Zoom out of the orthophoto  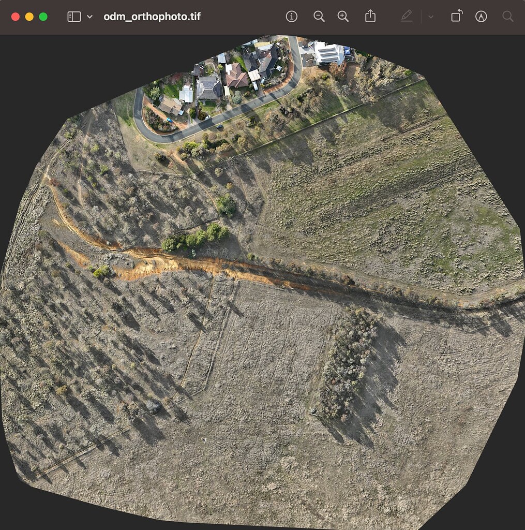coord(319,16)
